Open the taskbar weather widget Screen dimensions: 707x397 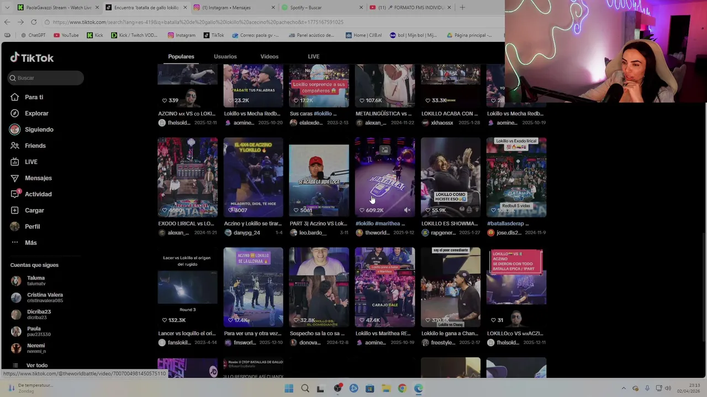point(30,388)
